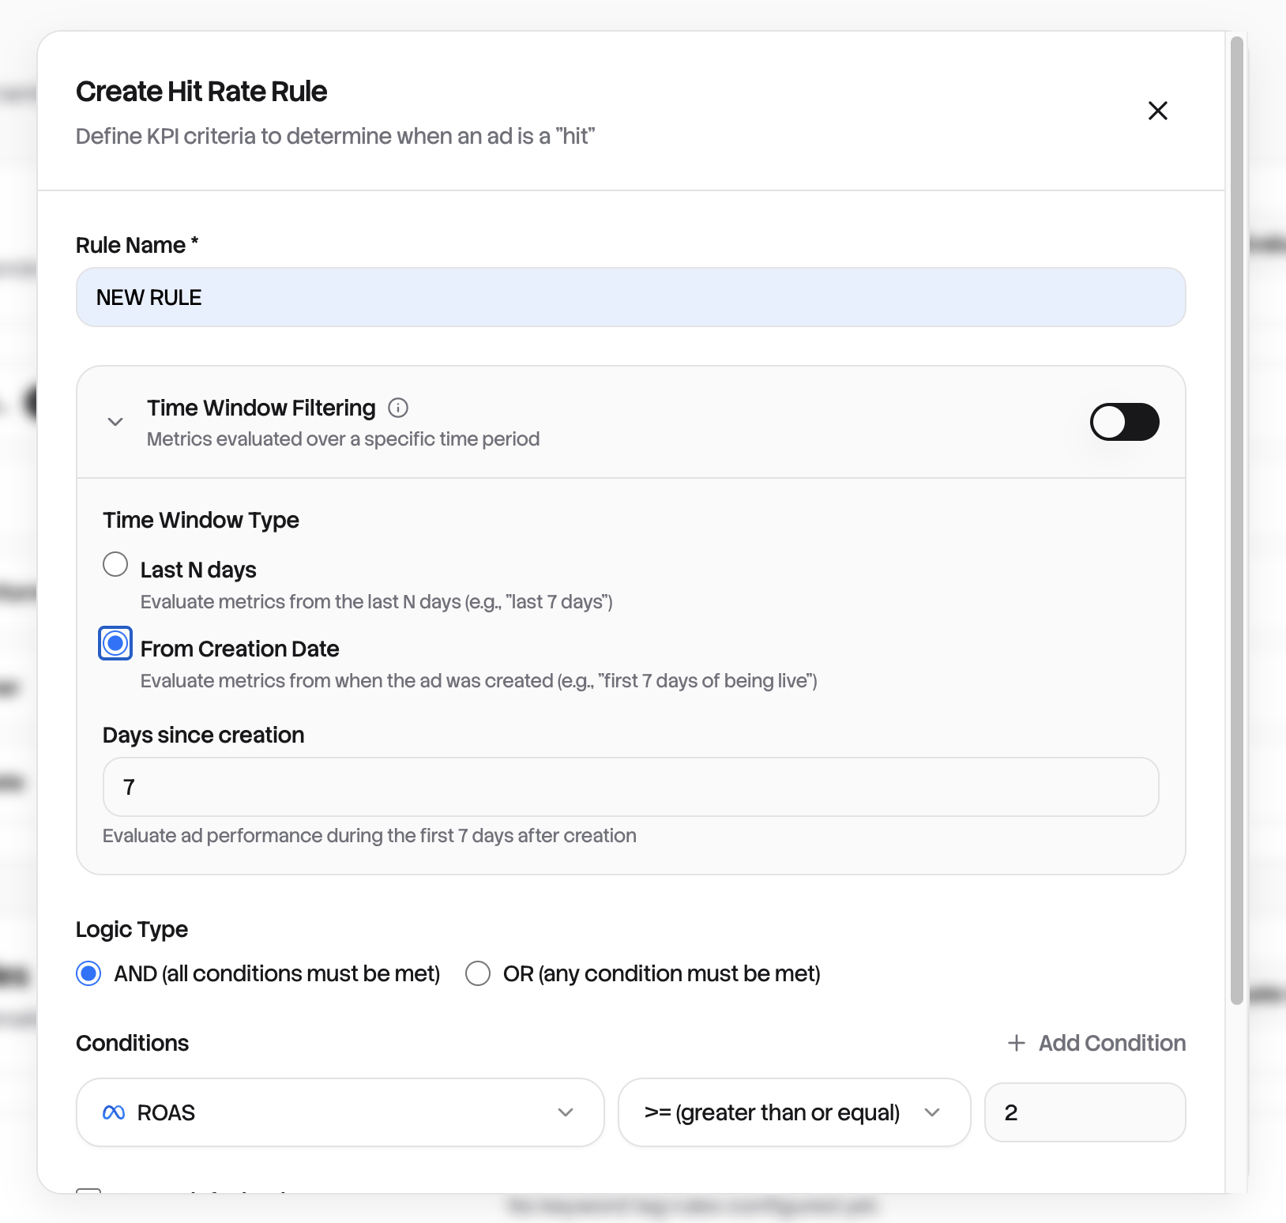
Task: Collapse the Time Window Filtering section chevron
Action: 115,422
